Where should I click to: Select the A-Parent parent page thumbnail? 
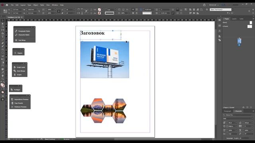coord(250,27)
